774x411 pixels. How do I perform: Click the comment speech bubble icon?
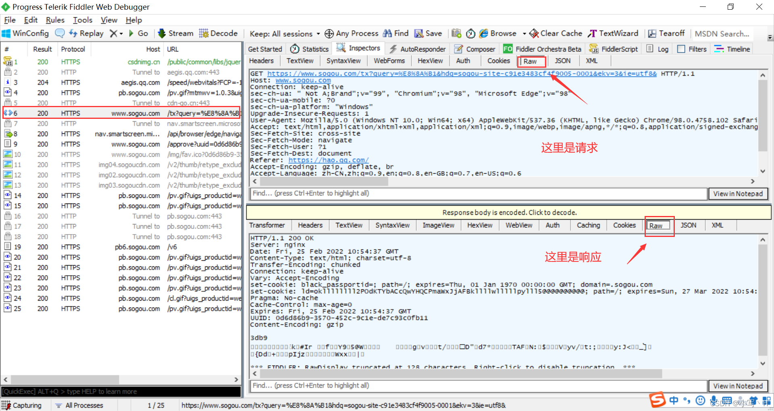tap(60, 33)
